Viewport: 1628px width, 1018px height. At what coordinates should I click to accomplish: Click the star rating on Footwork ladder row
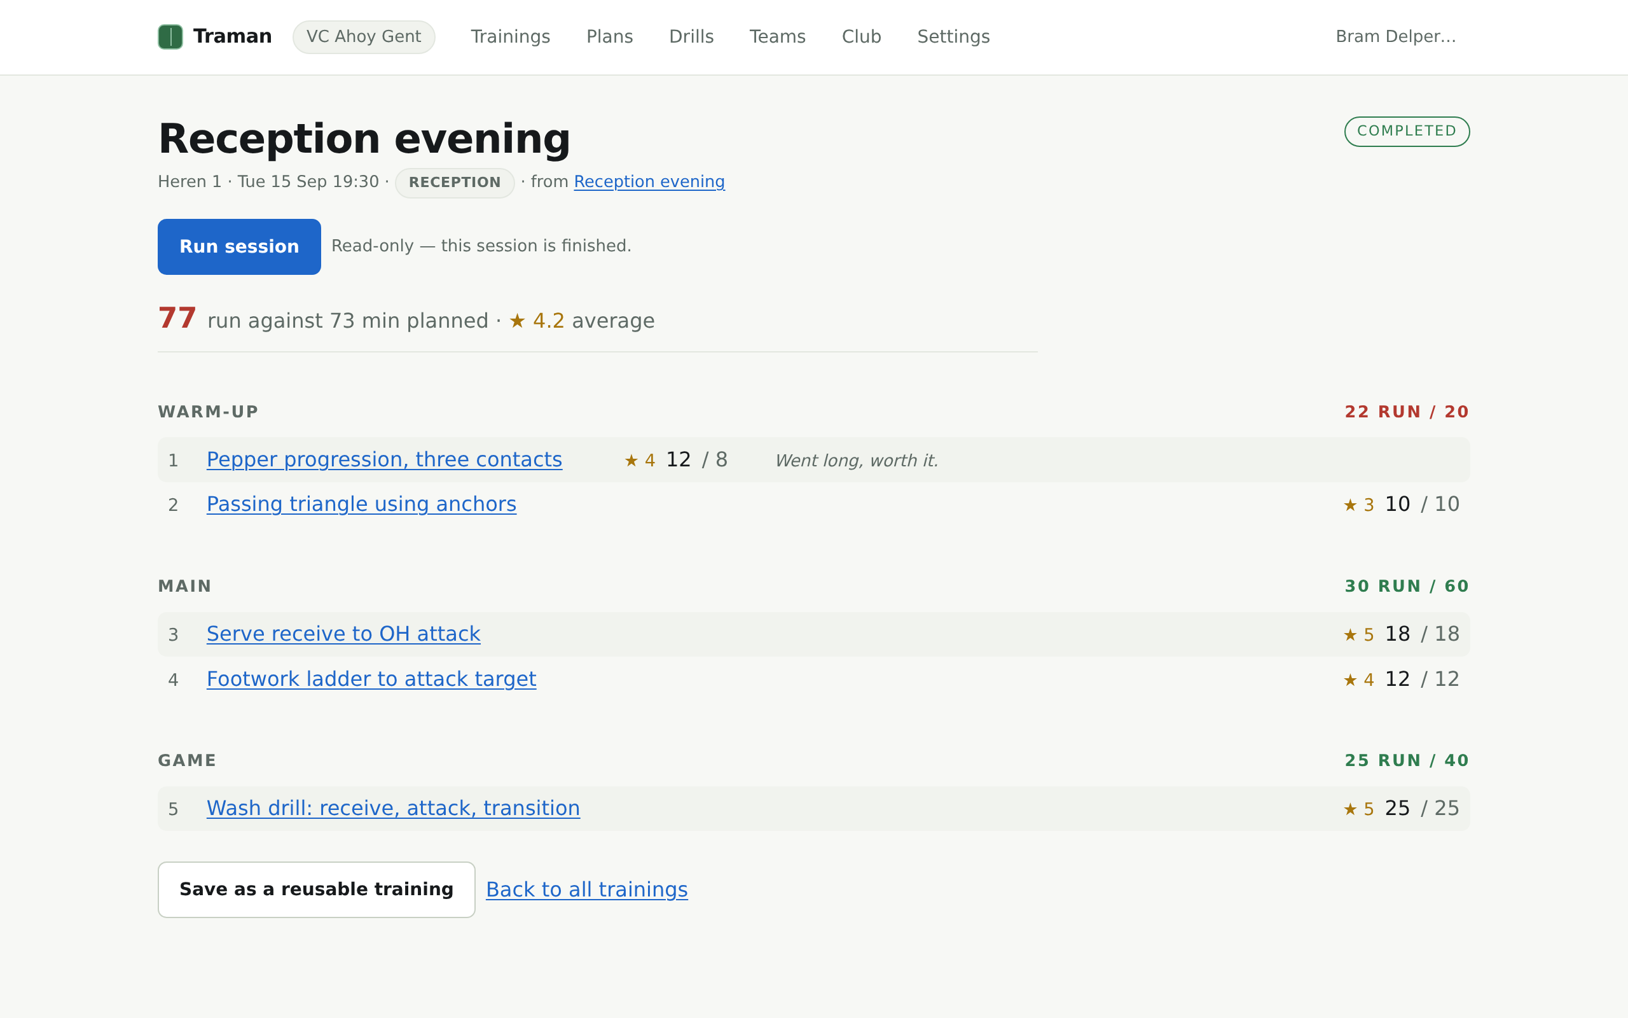coord(1358,680)
